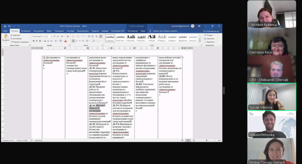Select the Spivak Viktoria video tile
The height and width of the screenshot is (164, 302).
coord(271,97)
